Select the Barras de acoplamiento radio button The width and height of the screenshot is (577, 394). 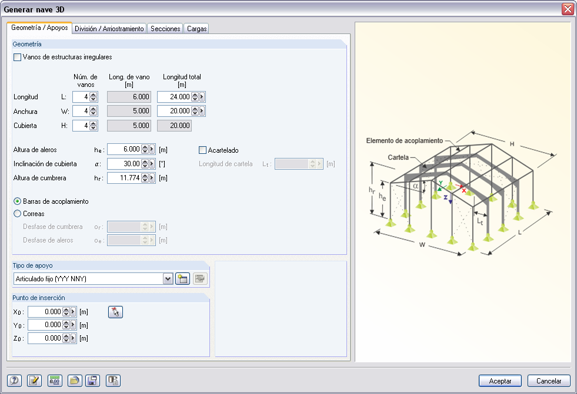17,201
